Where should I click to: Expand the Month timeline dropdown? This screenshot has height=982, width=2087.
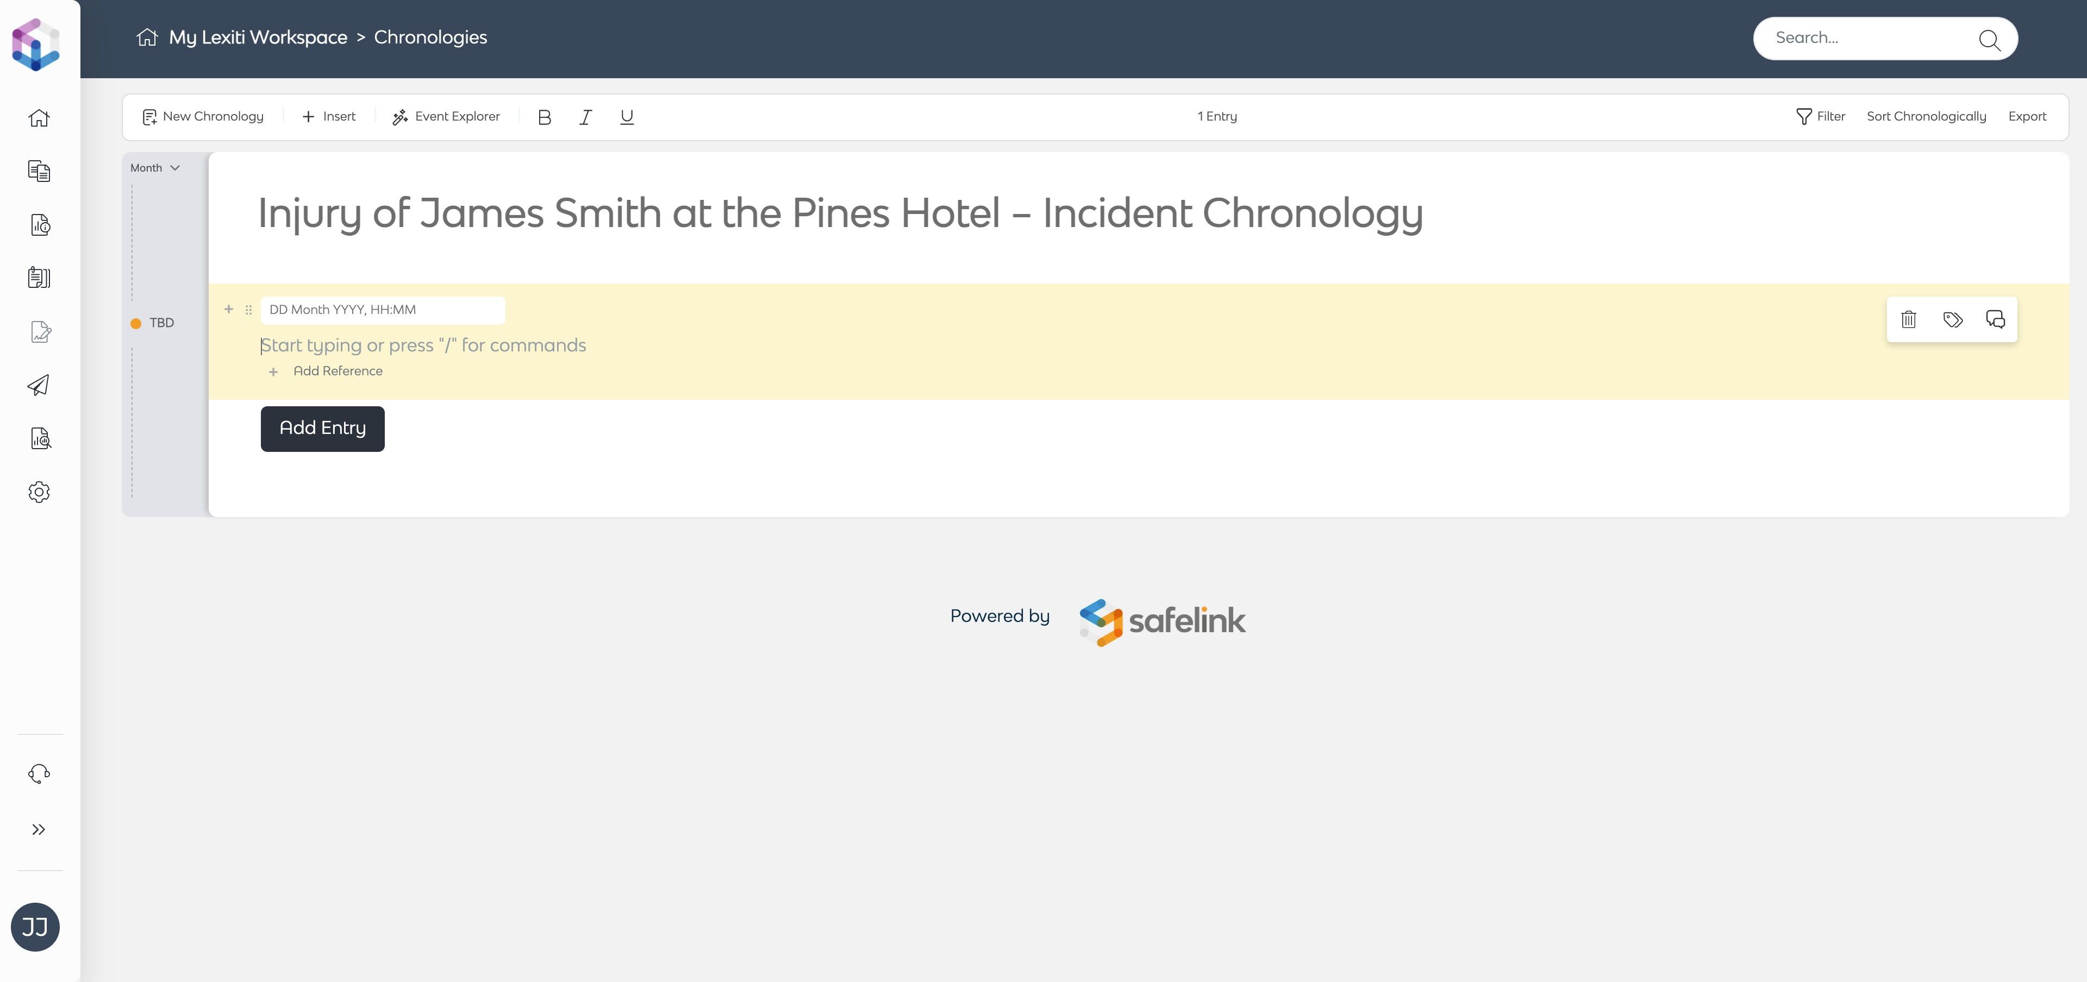[x=155, y=168]
